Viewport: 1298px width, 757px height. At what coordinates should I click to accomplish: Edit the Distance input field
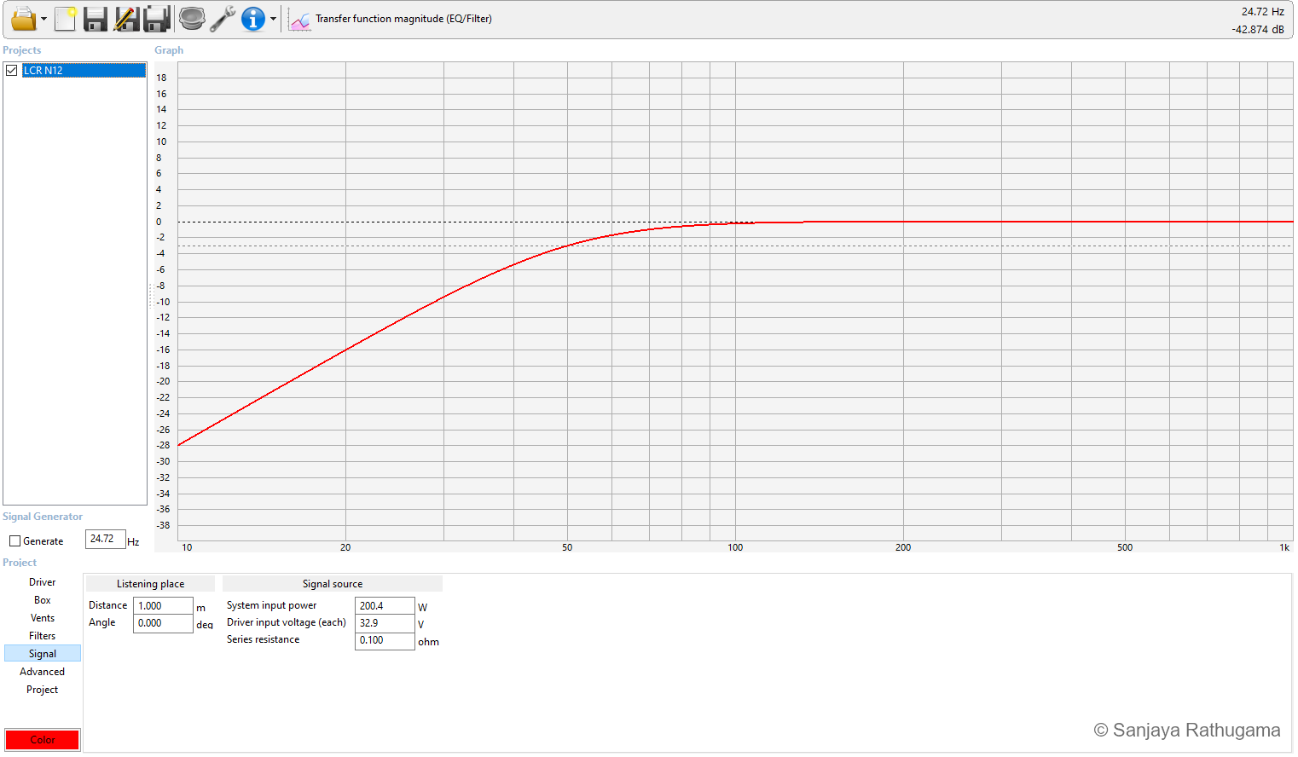[x=163, y=605]
